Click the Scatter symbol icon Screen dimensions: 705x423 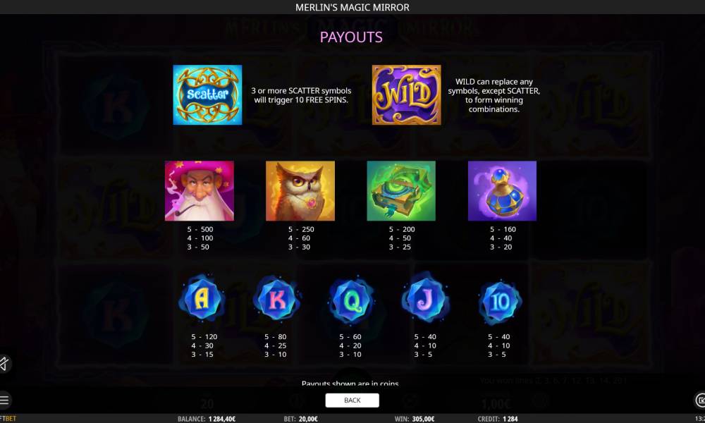(x=207, y=95)
